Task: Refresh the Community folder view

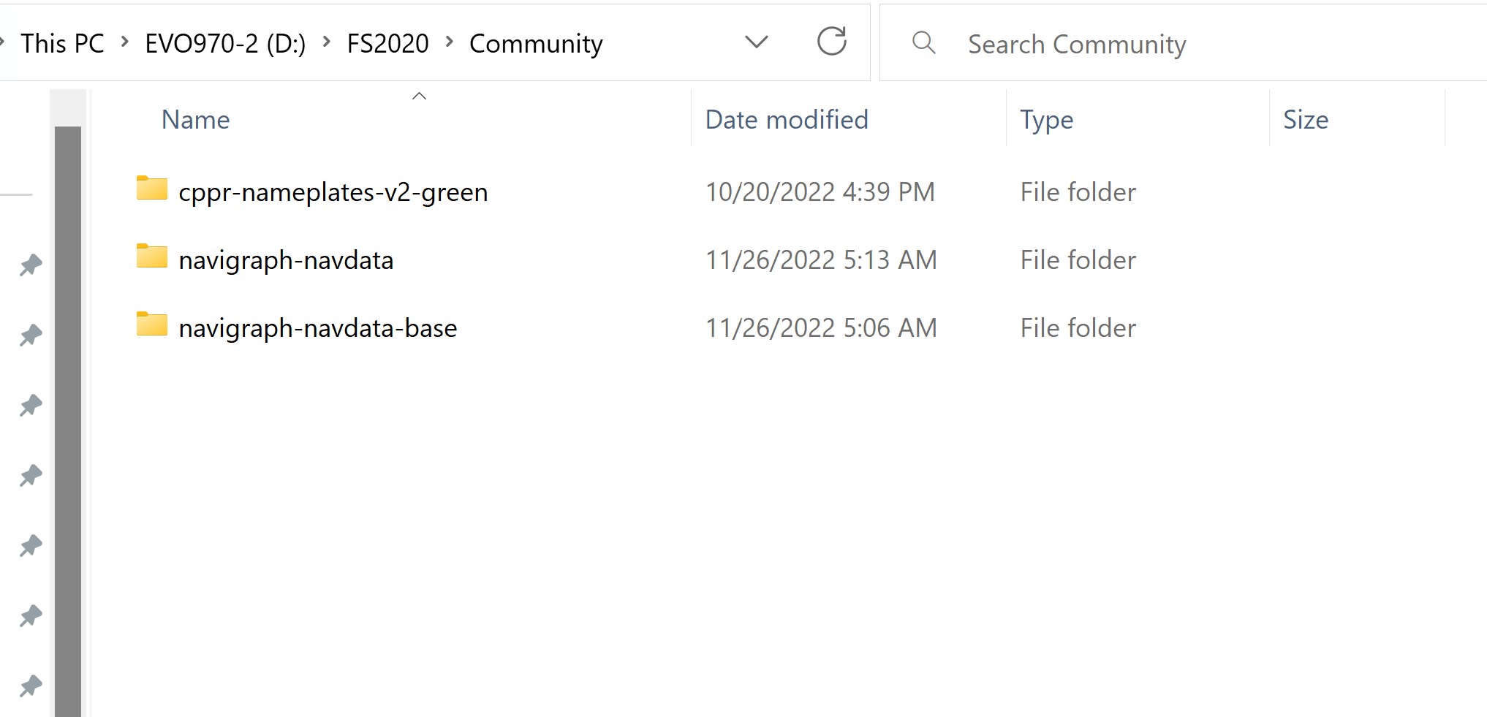Action: [831, 42]
